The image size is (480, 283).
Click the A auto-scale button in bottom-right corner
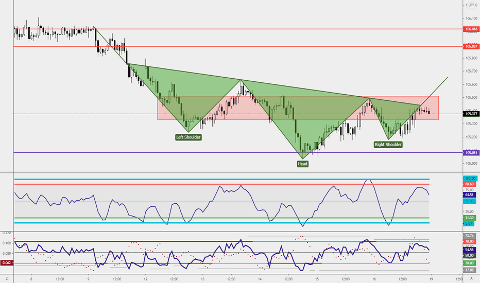471,279
